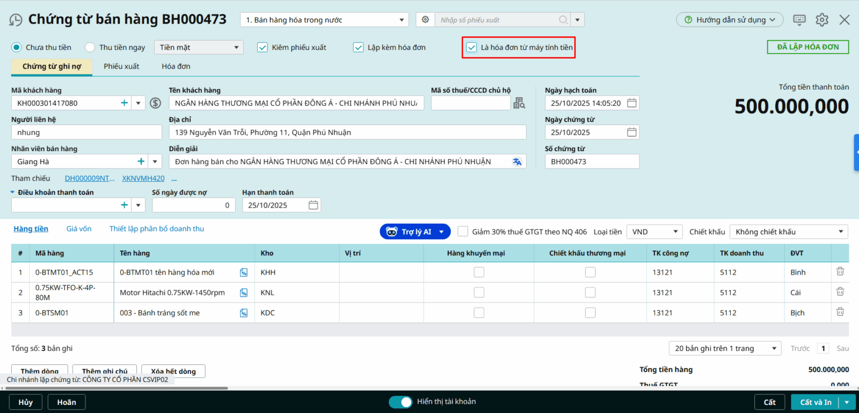Image resolution: width=859 pixels, height=413 pixels.
Task: Click the translate icon in Diễn giải field
Action: point(517,162)
